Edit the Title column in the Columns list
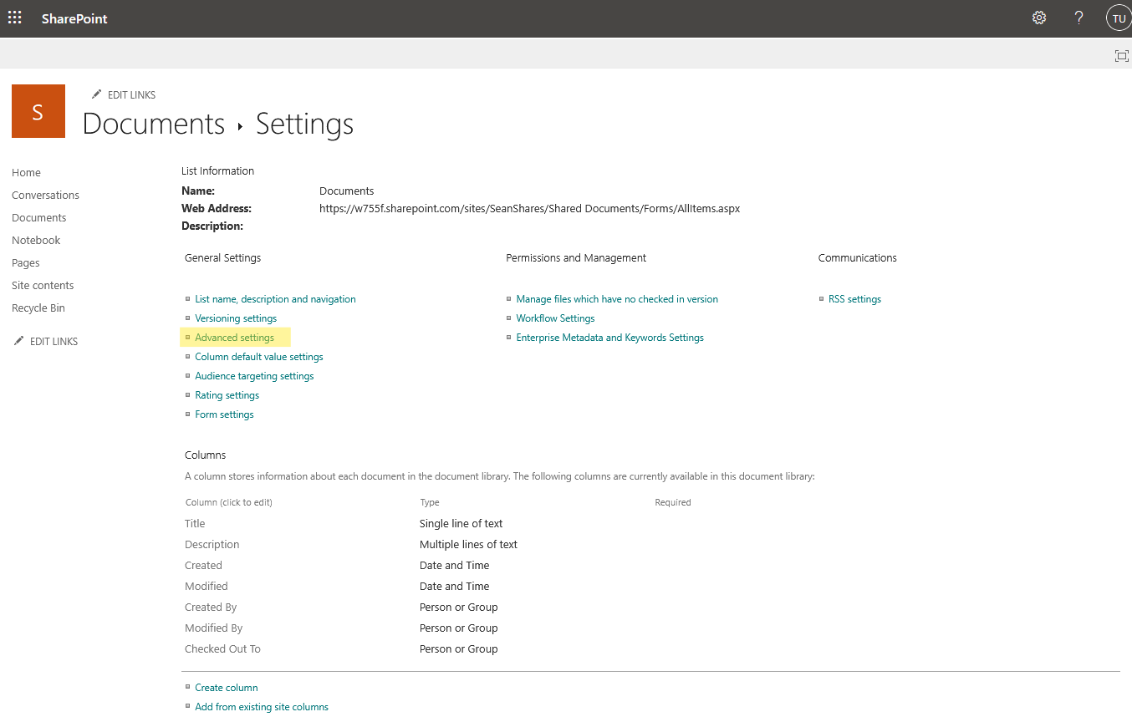This screenshot has width=1132, height=722. (194, 523)
